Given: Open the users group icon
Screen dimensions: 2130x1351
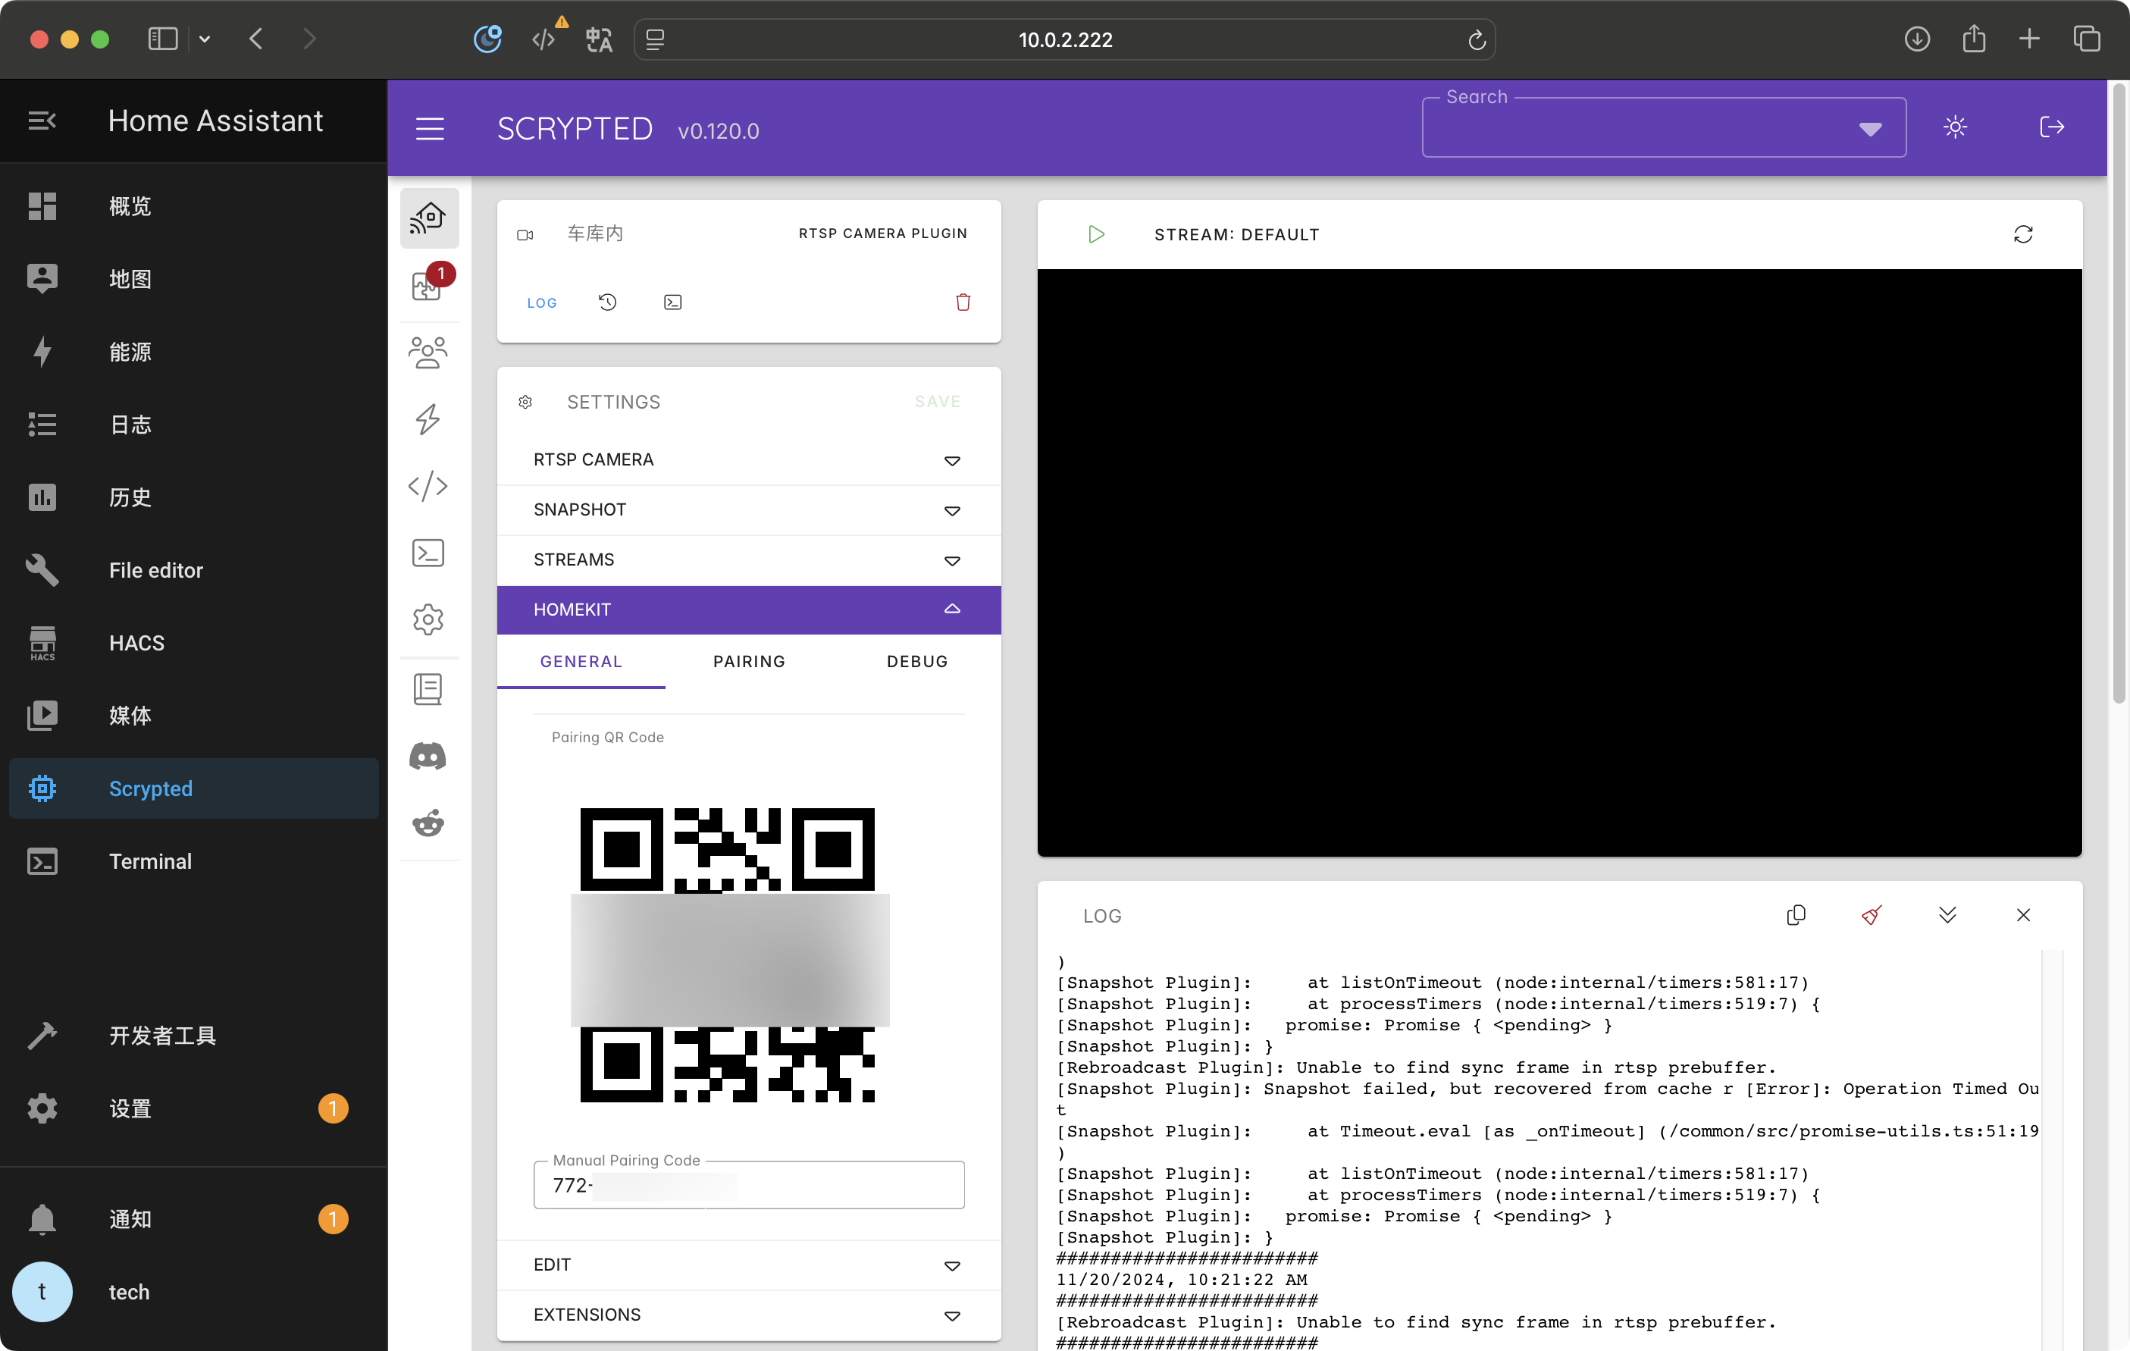Looking at the screenshot, I should click(429, 353).
